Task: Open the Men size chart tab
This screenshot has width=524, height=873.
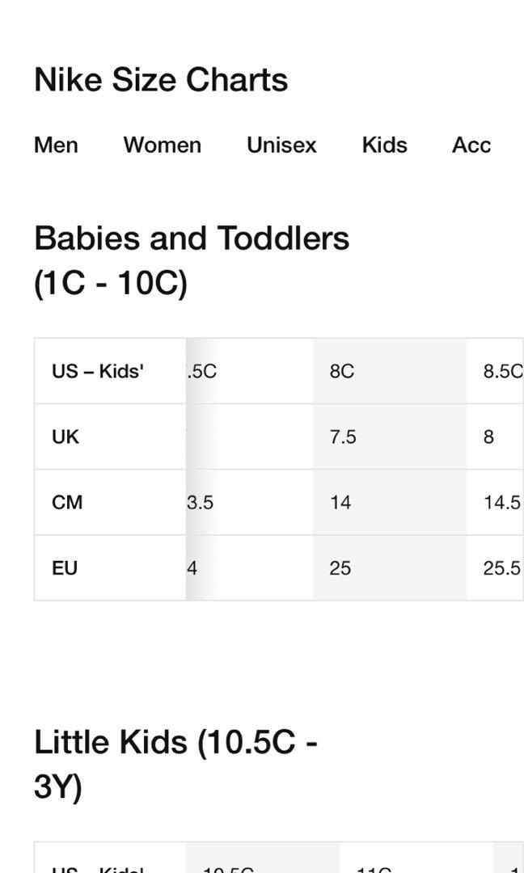Action: pos(56,145)
